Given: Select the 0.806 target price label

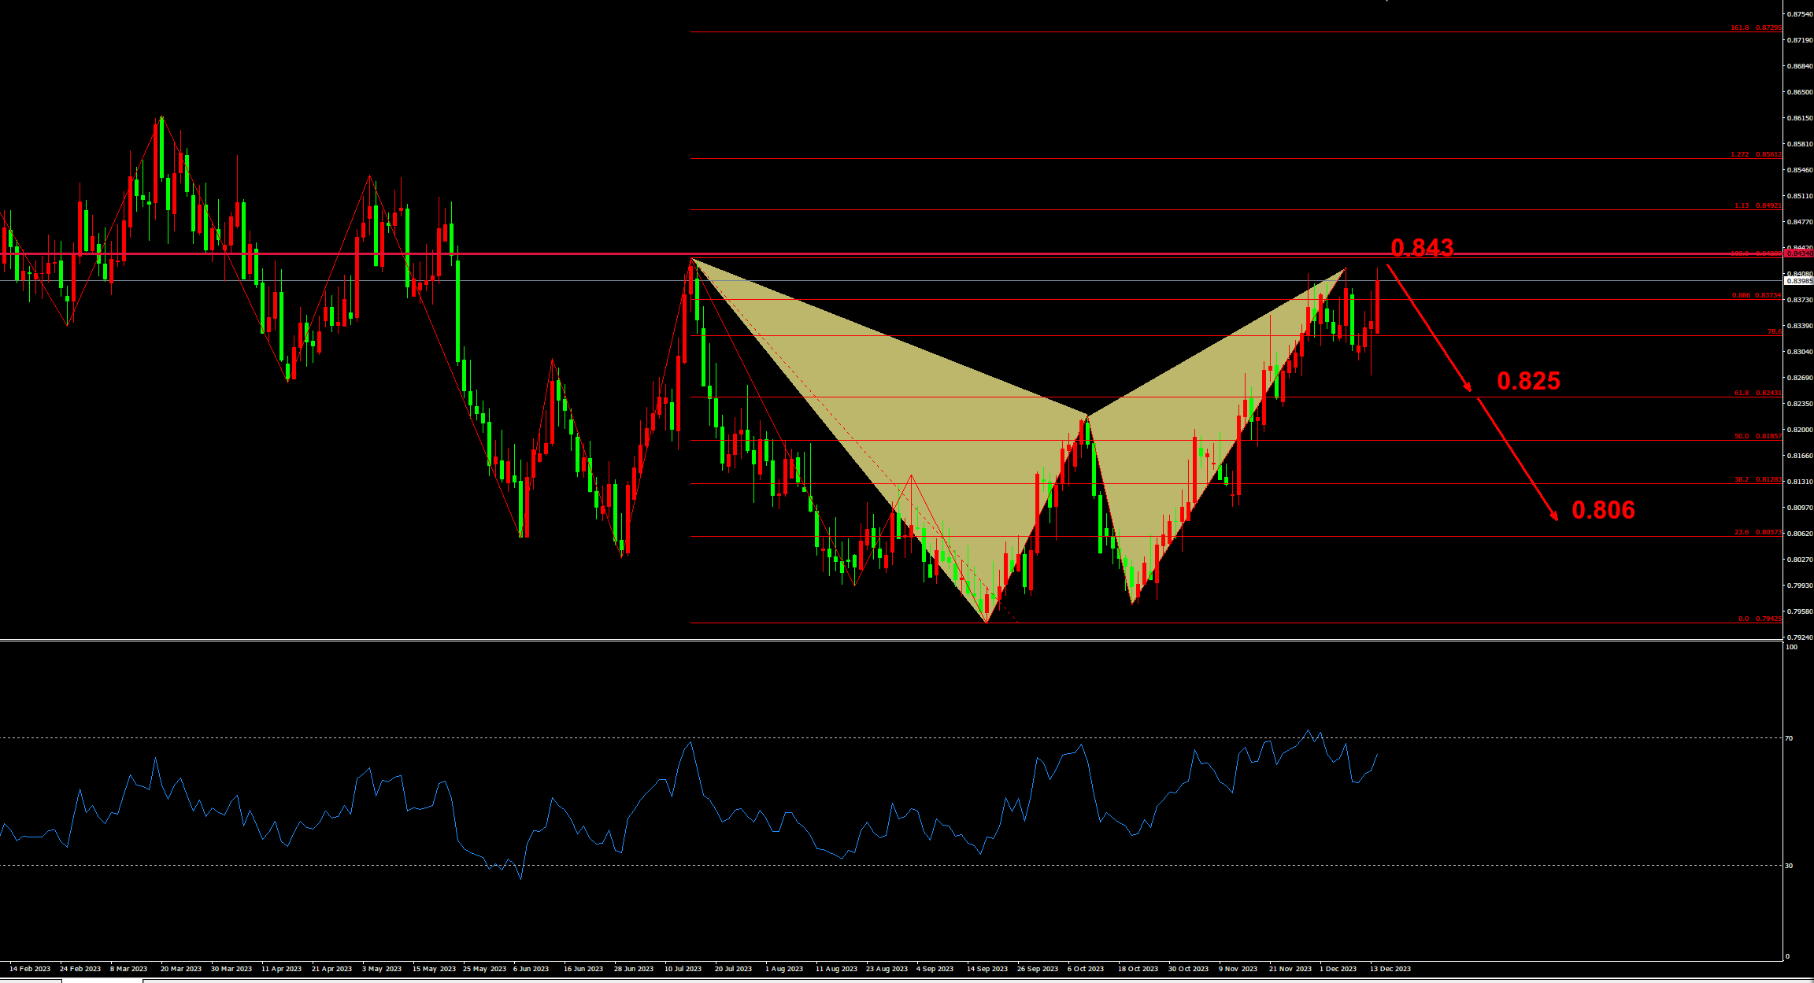Looking at the screenshot, I should point(1603,510).
